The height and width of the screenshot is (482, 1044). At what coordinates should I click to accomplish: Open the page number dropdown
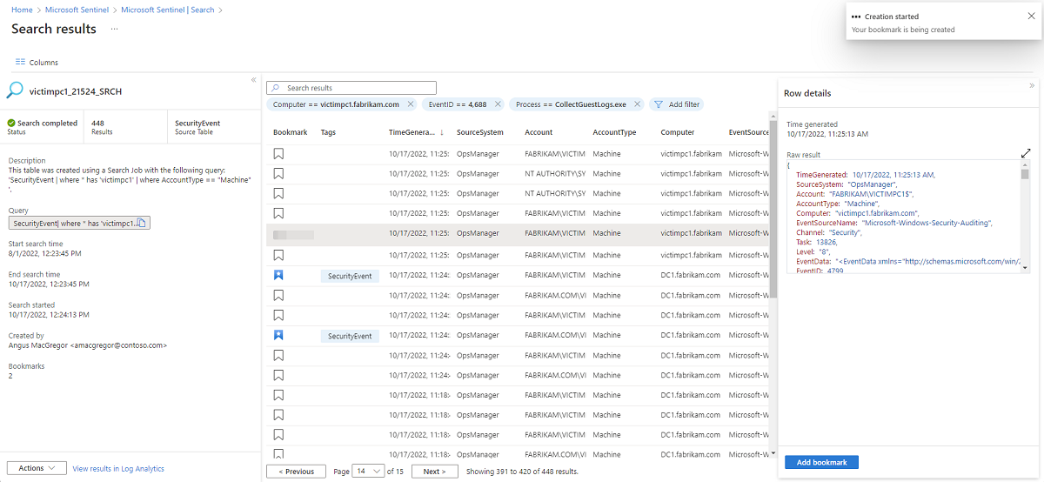[369, 472]
